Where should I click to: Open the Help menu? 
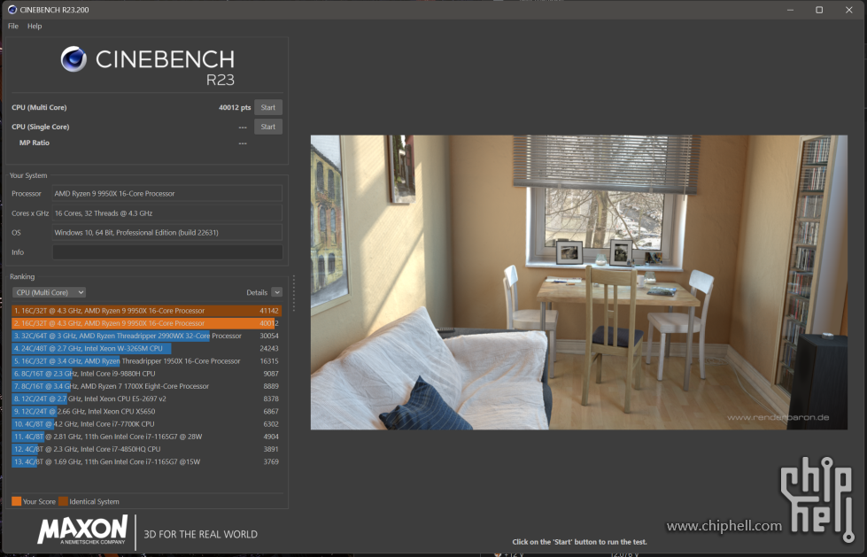(35, 26)
